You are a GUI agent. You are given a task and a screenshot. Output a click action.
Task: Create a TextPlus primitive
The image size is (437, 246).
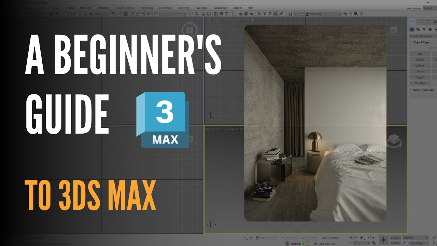[x=420, y=83]
